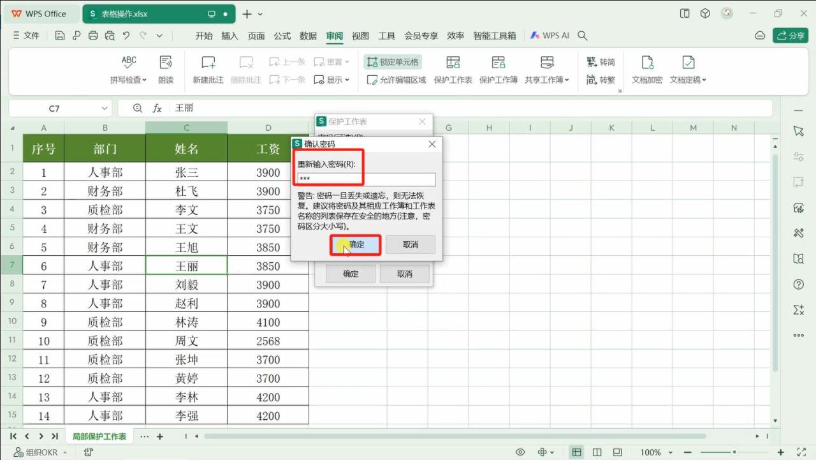
Task: Expand the Show (显示) comments dropdown
Action: (x=347, y=80)
